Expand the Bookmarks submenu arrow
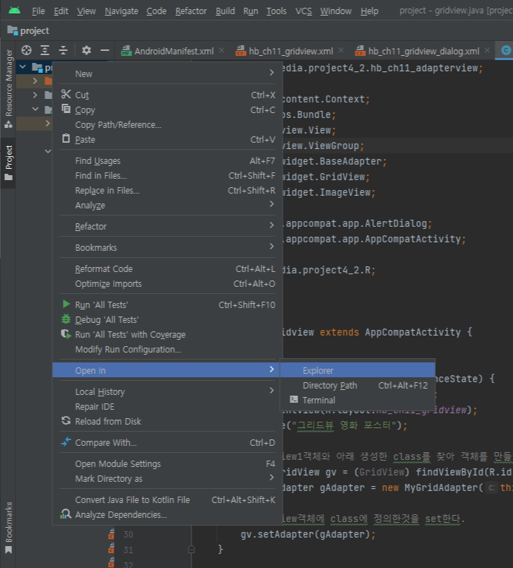The image size is (513, 568). click(x=271, y=247)
